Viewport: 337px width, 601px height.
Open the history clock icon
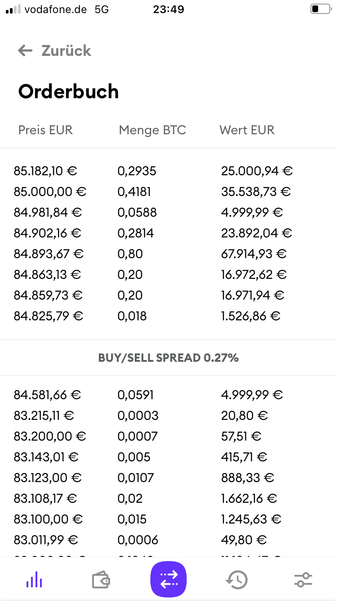click(x=236, y=579)
